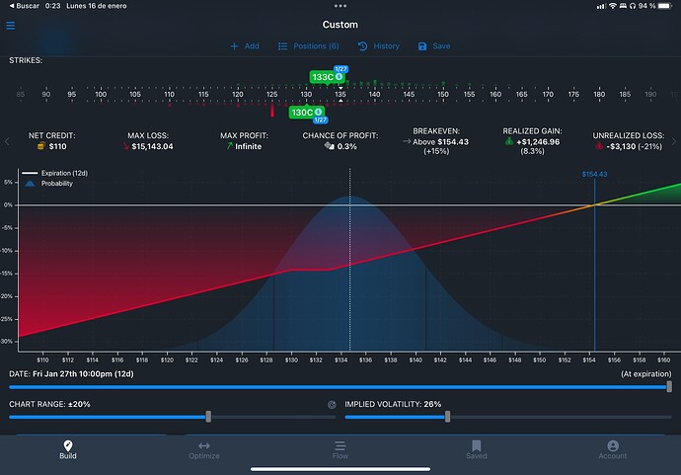
Task: Tap the money bag icon for Realized Gain
Action: (509, 141)
